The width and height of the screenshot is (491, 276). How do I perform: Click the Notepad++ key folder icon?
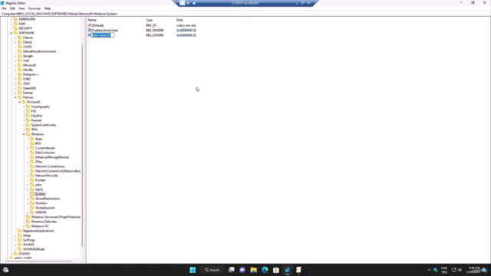pos(20,74)
